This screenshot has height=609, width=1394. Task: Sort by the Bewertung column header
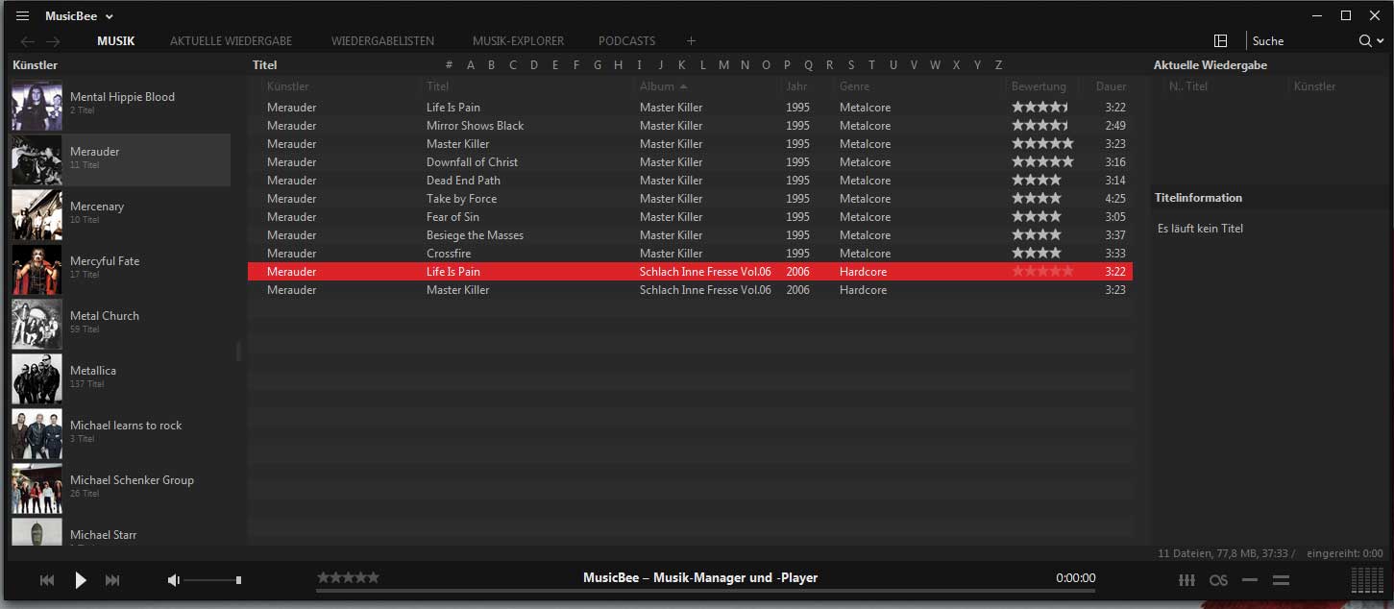coord(1039,86)
